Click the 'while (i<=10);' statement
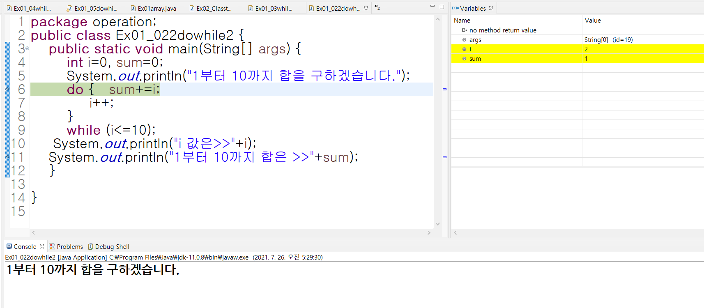 pyautogui.click(x=111, y=130)
